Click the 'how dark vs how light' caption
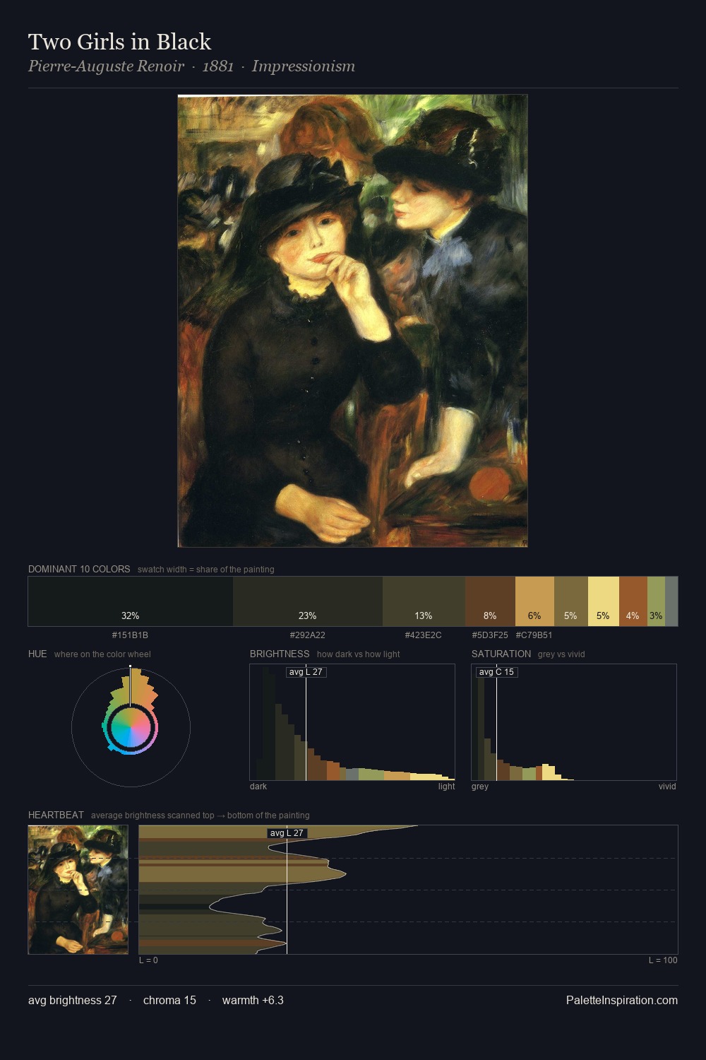 [358, 654]
